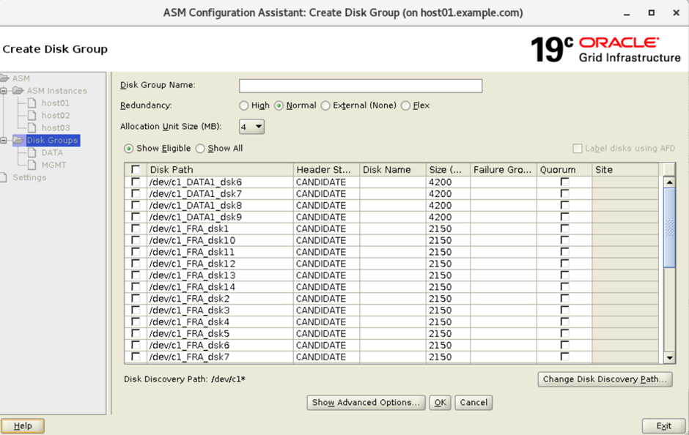Screen dimensions: 689x435
Task: Check the /dev/c1_FRA_dsk1 disk checkbox
Action: tap(136, 228)
